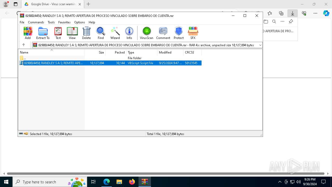Open the File menu
The height and width of the screenshot is (187, 332).
pyautogui.click(x=22, y=22)
